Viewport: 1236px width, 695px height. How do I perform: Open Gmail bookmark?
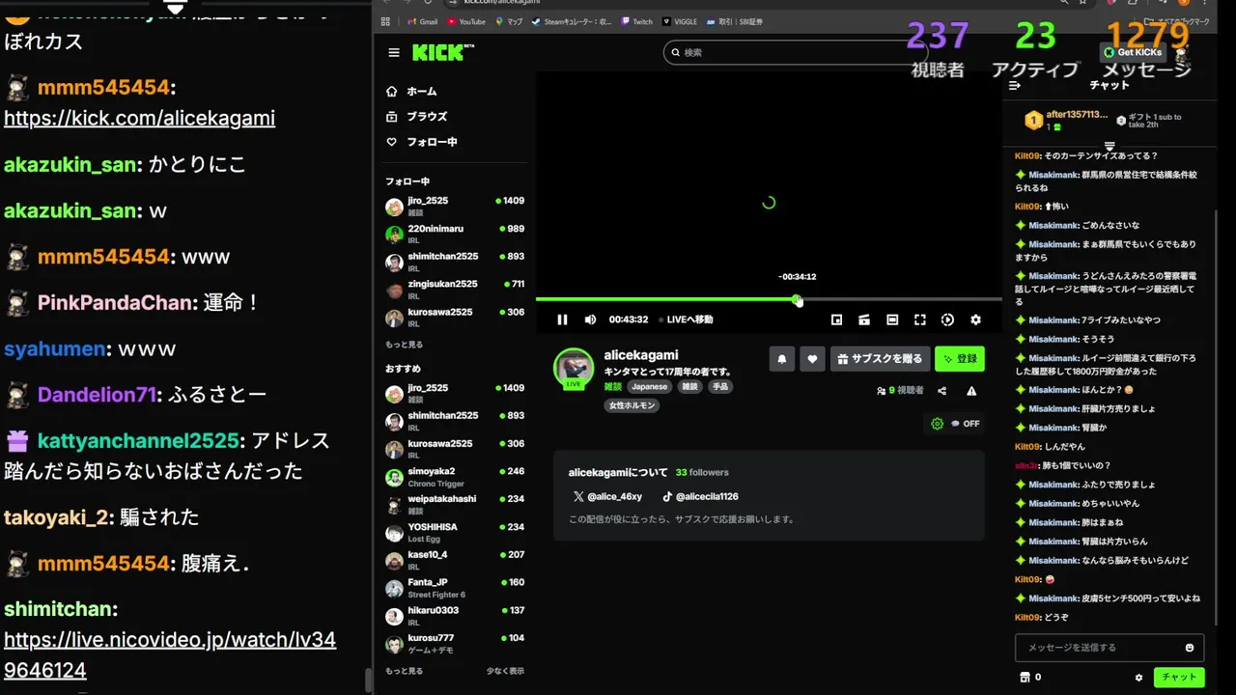point(422,21)
